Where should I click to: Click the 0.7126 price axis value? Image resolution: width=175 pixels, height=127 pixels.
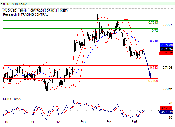(x=167, y=68)
